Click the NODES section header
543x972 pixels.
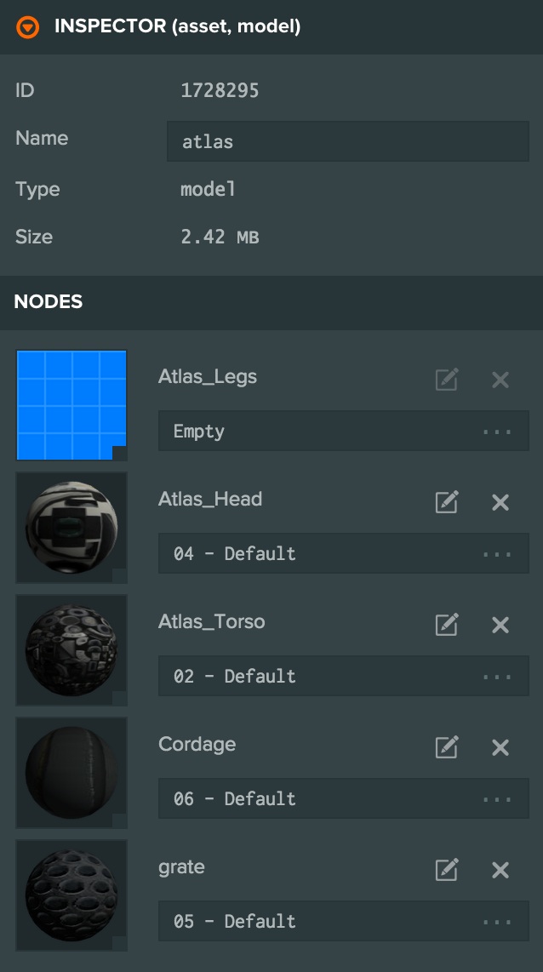[x=49, y=301]
